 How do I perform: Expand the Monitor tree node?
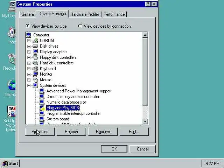point(29,74)
